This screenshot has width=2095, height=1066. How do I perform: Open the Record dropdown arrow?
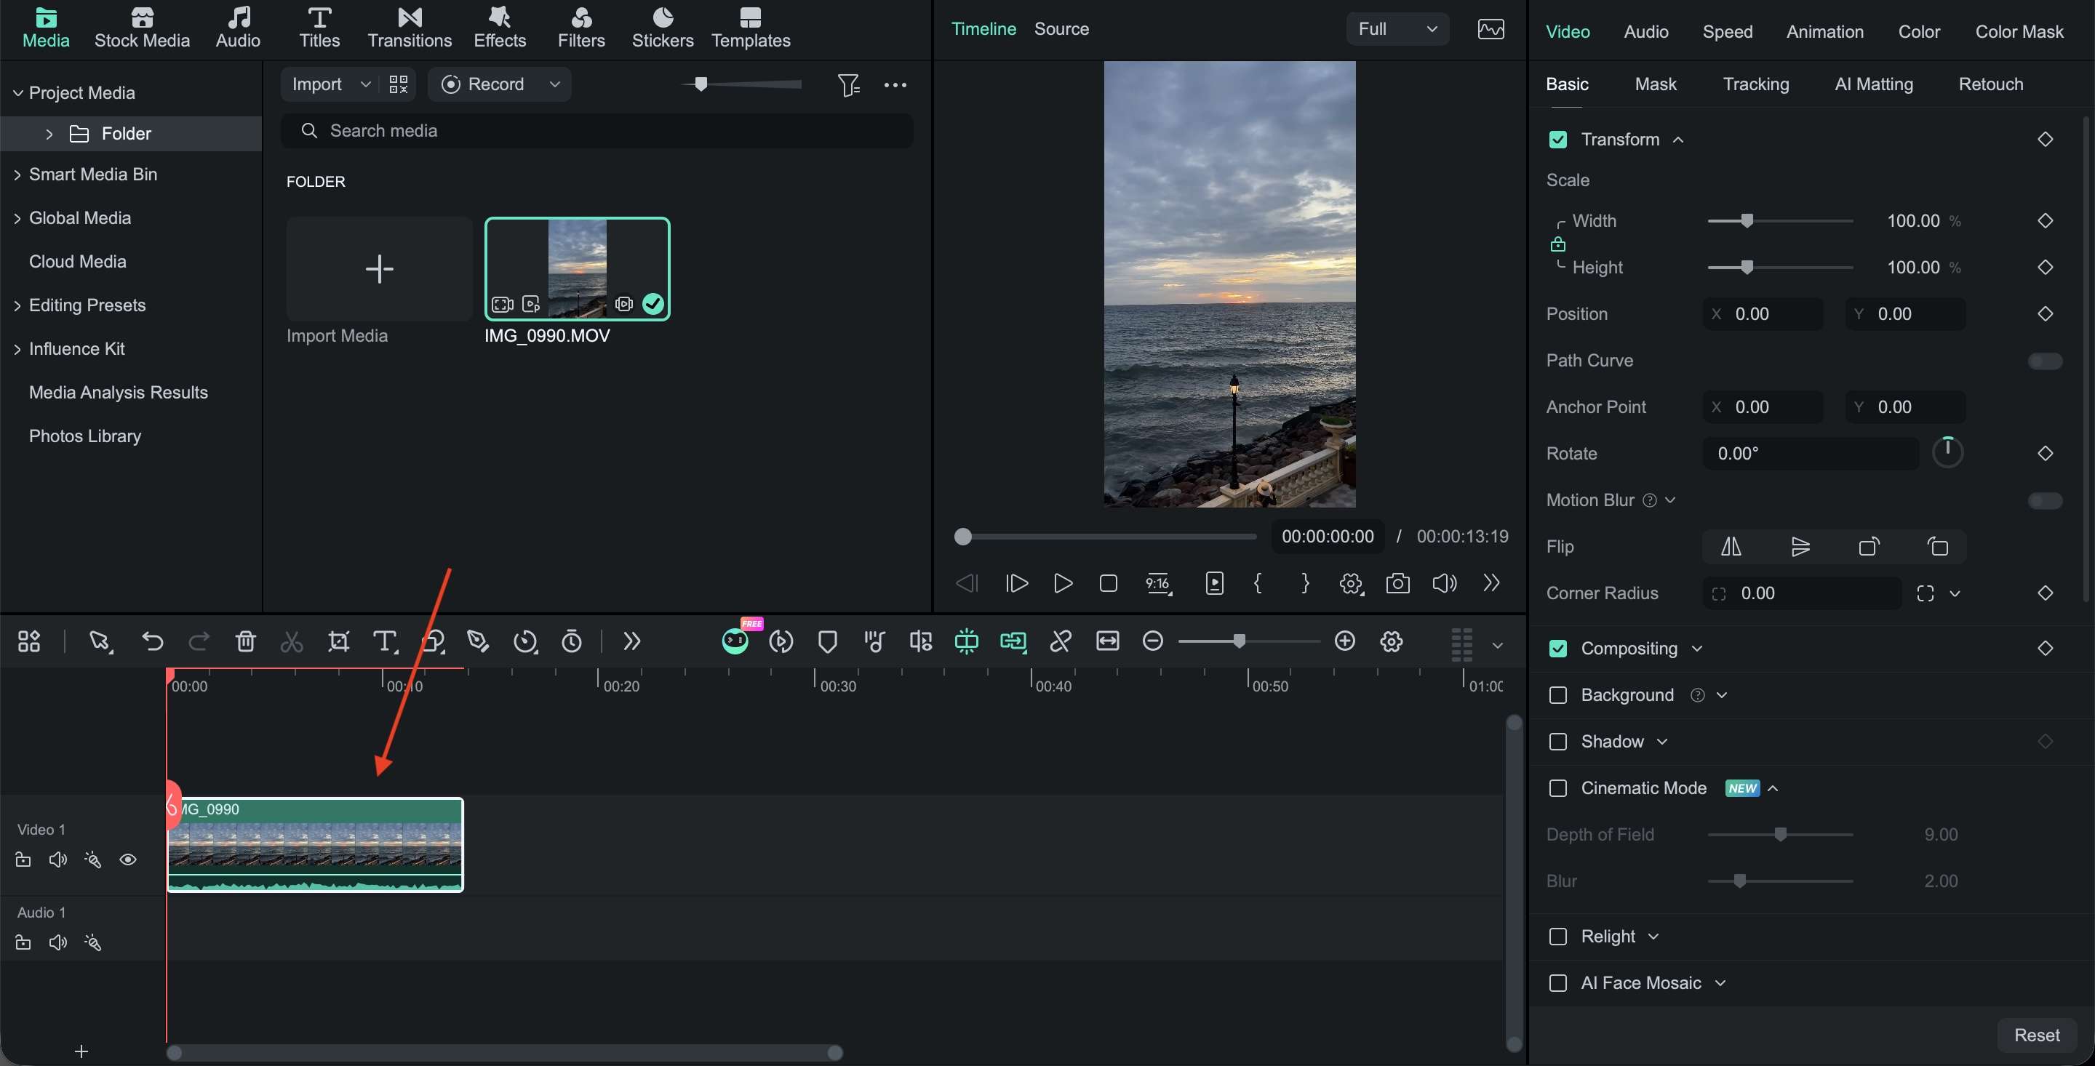click(554, 84)
